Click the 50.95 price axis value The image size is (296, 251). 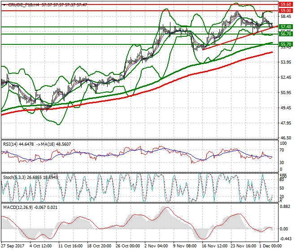click(x=286, y=93)
